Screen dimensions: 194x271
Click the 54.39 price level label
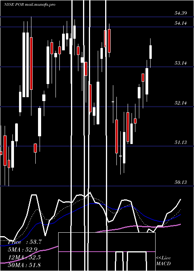[x=181, y=13]
